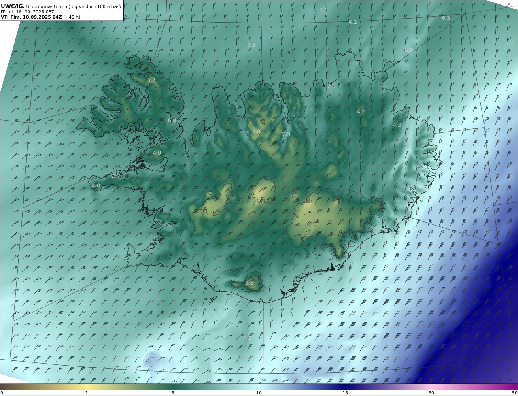Click the 8.1 value label
The image size is (518, 396).
click(408, 50)
